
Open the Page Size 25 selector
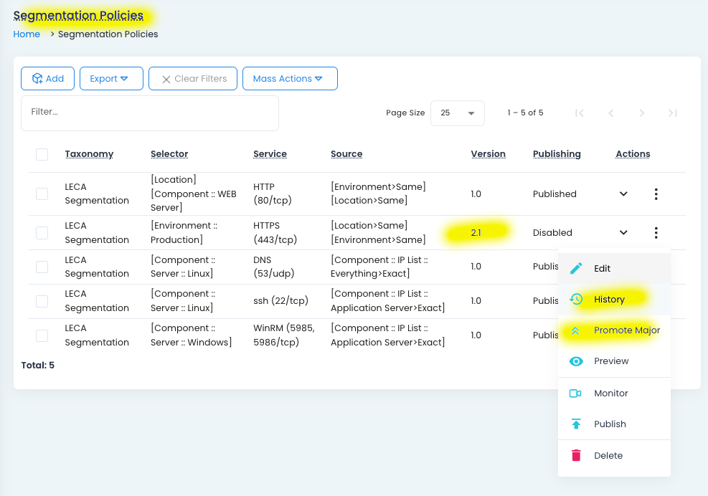pos(458,113)
